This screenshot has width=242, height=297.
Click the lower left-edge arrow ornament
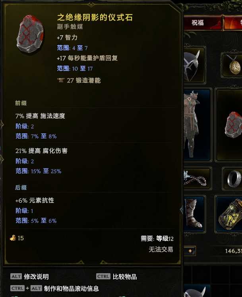pyautogui.click(x=2, y=159)
